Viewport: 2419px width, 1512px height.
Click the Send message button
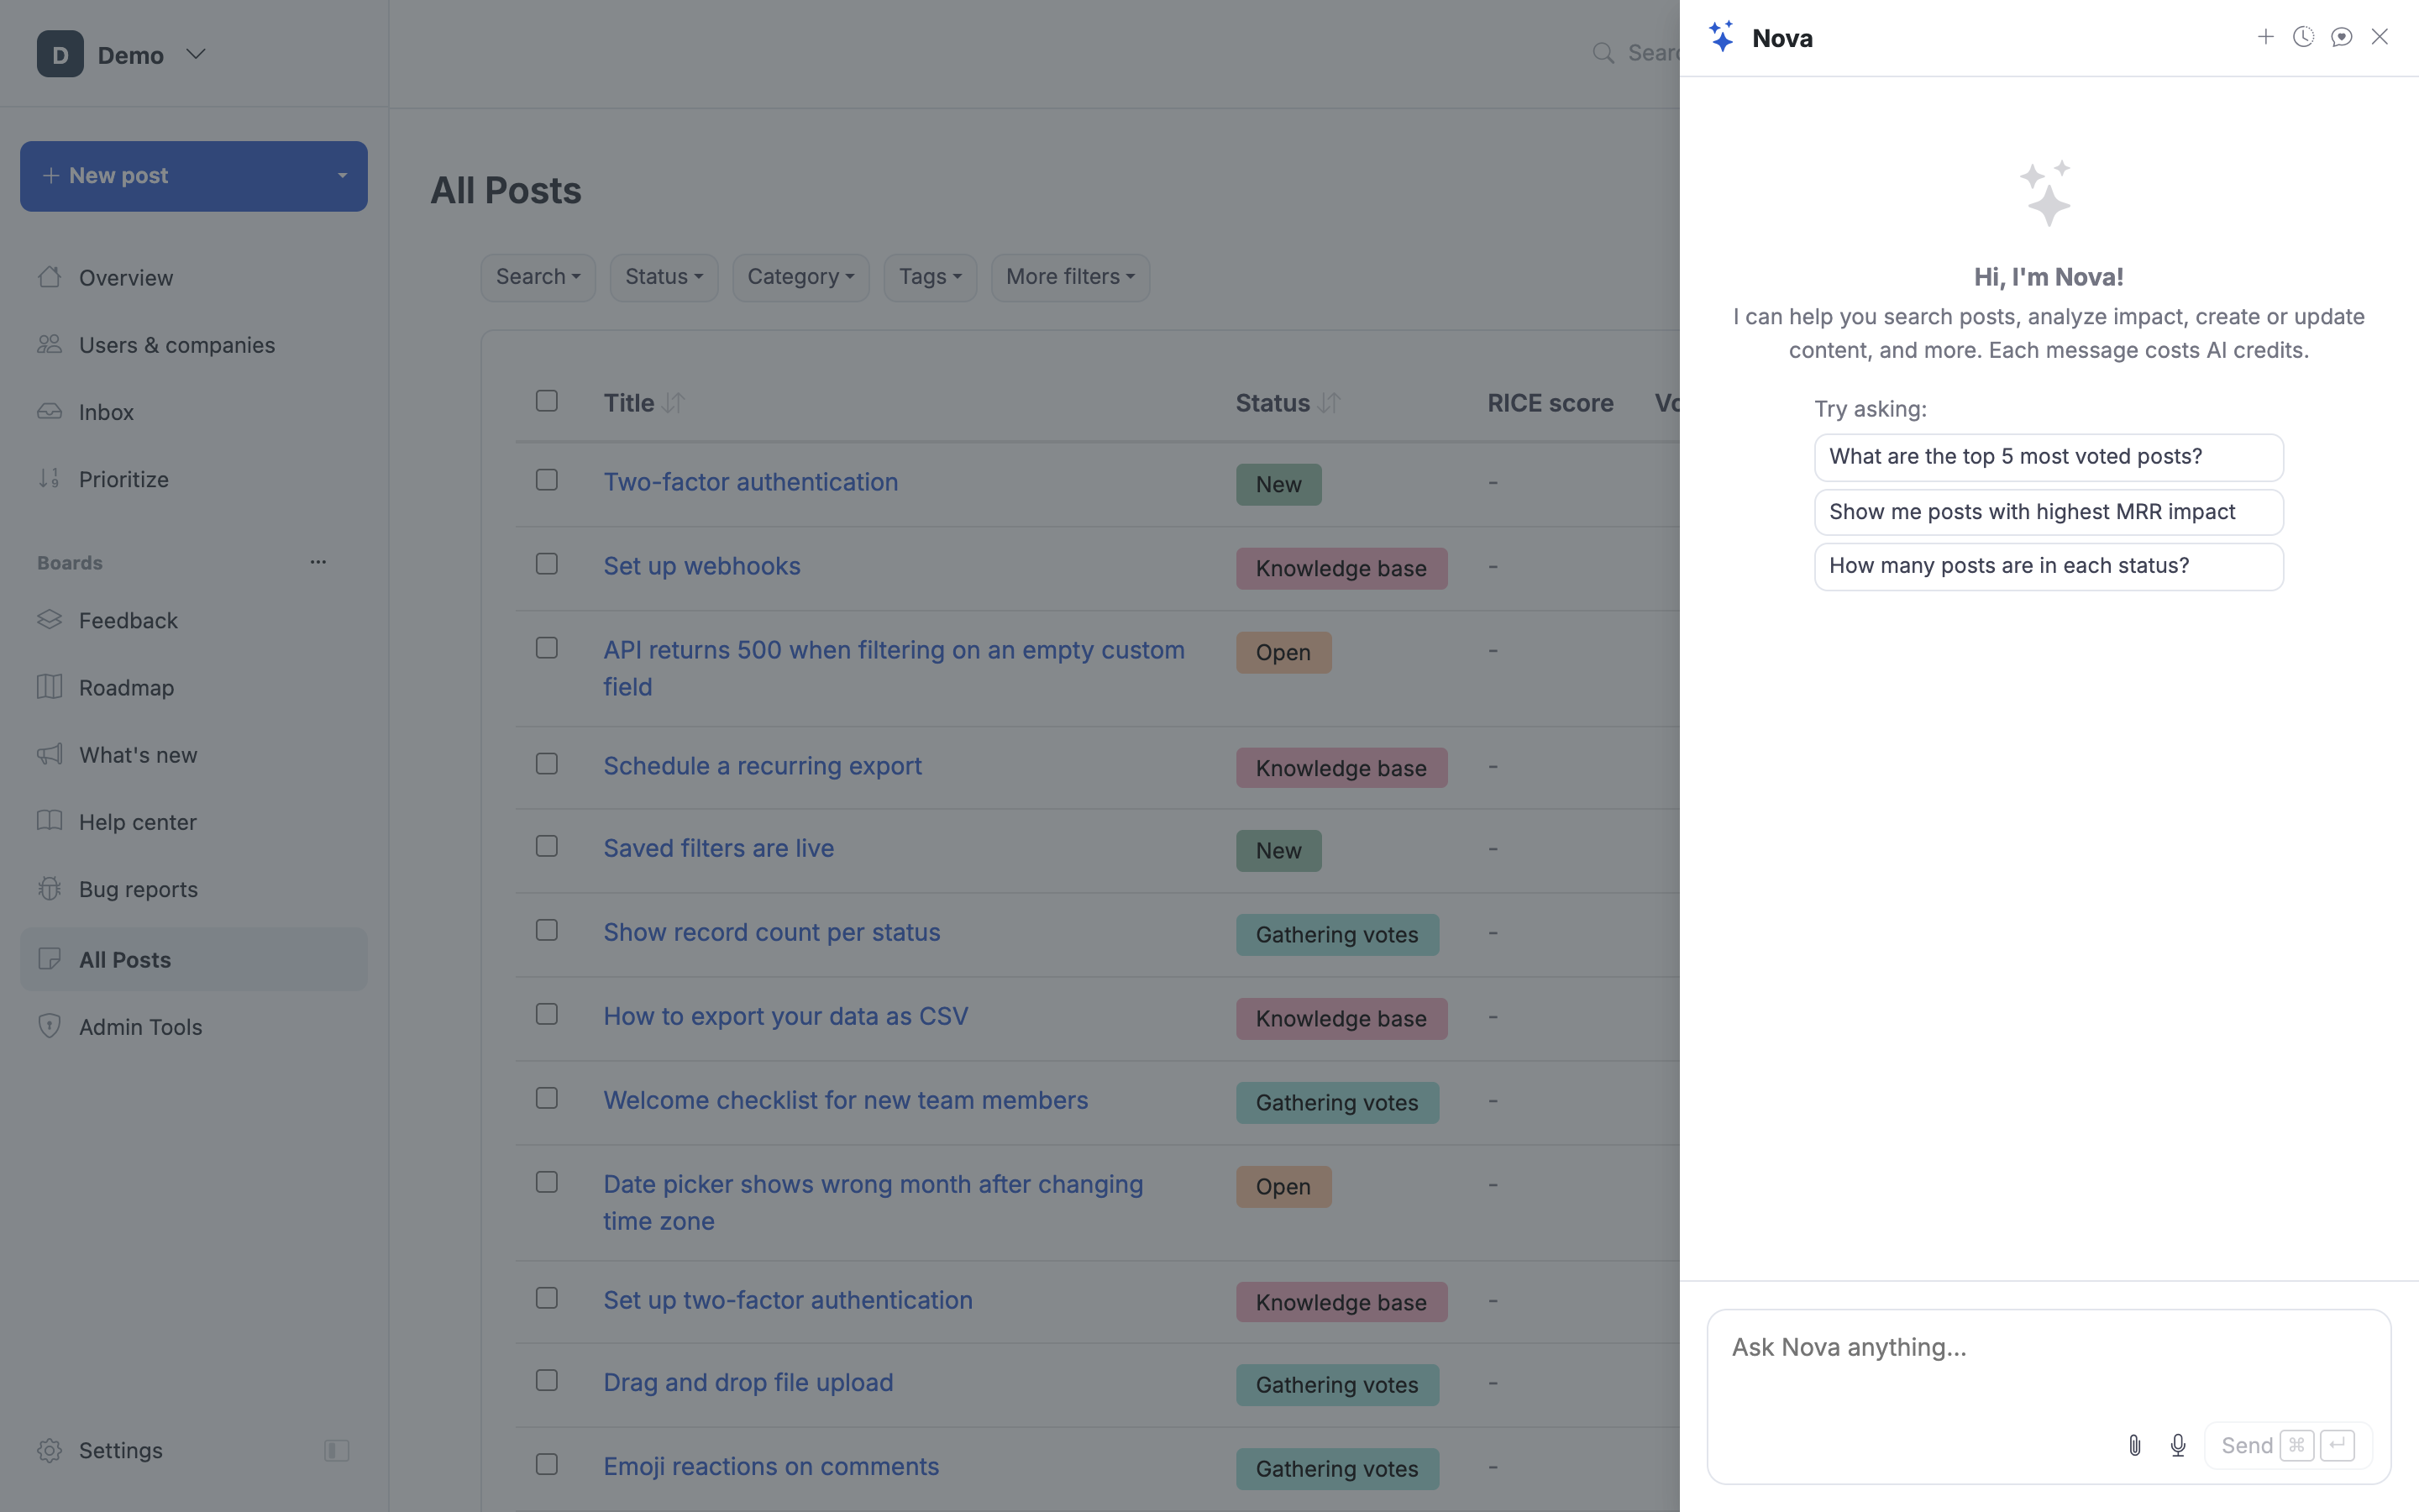[x=2288, y=1445]
